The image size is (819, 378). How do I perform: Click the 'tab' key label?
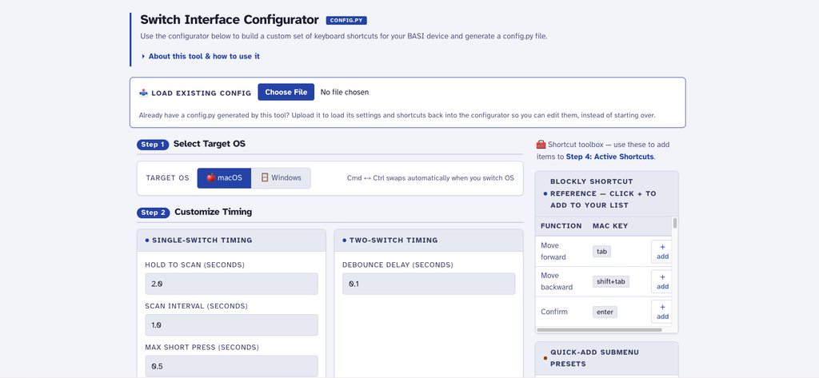tap(601, 252)
